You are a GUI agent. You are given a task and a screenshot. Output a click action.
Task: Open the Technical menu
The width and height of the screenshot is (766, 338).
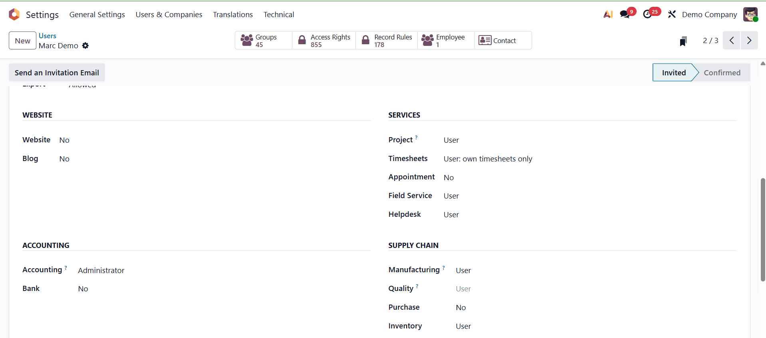pos(278,14)
